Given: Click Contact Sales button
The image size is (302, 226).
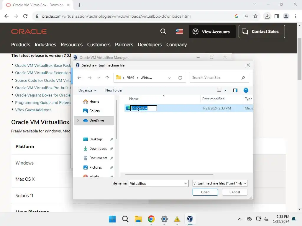Looking at the screenshot, I should pyautogui.click(x=262, y=31).
